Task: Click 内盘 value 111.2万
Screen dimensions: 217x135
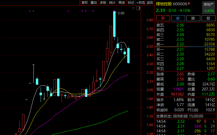Action: (209, 94)
